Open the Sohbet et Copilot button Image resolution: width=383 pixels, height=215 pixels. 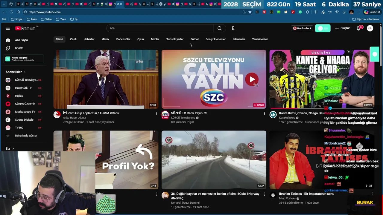[372, 12]
